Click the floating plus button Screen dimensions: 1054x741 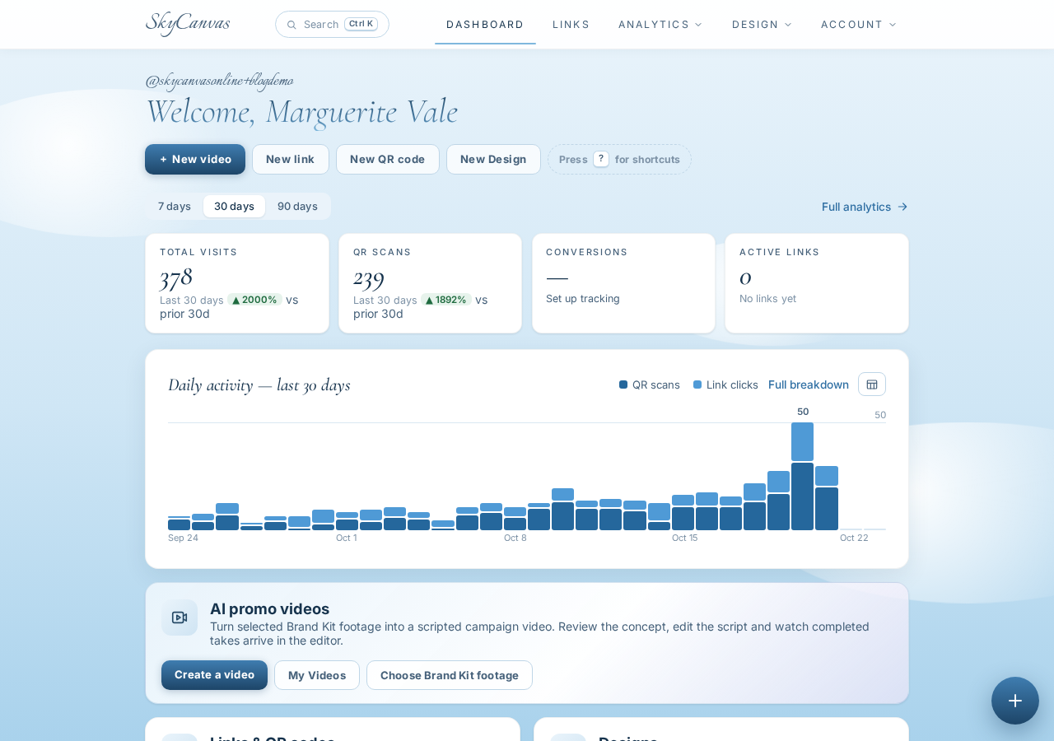coord(1015,701)
